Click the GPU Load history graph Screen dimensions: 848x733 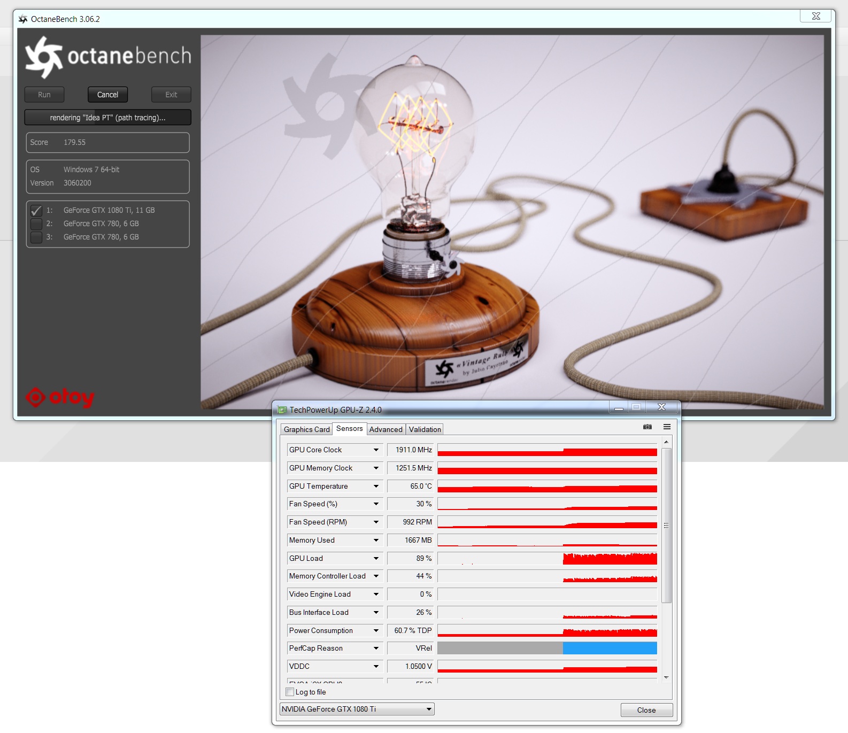[x=547, y=559]
